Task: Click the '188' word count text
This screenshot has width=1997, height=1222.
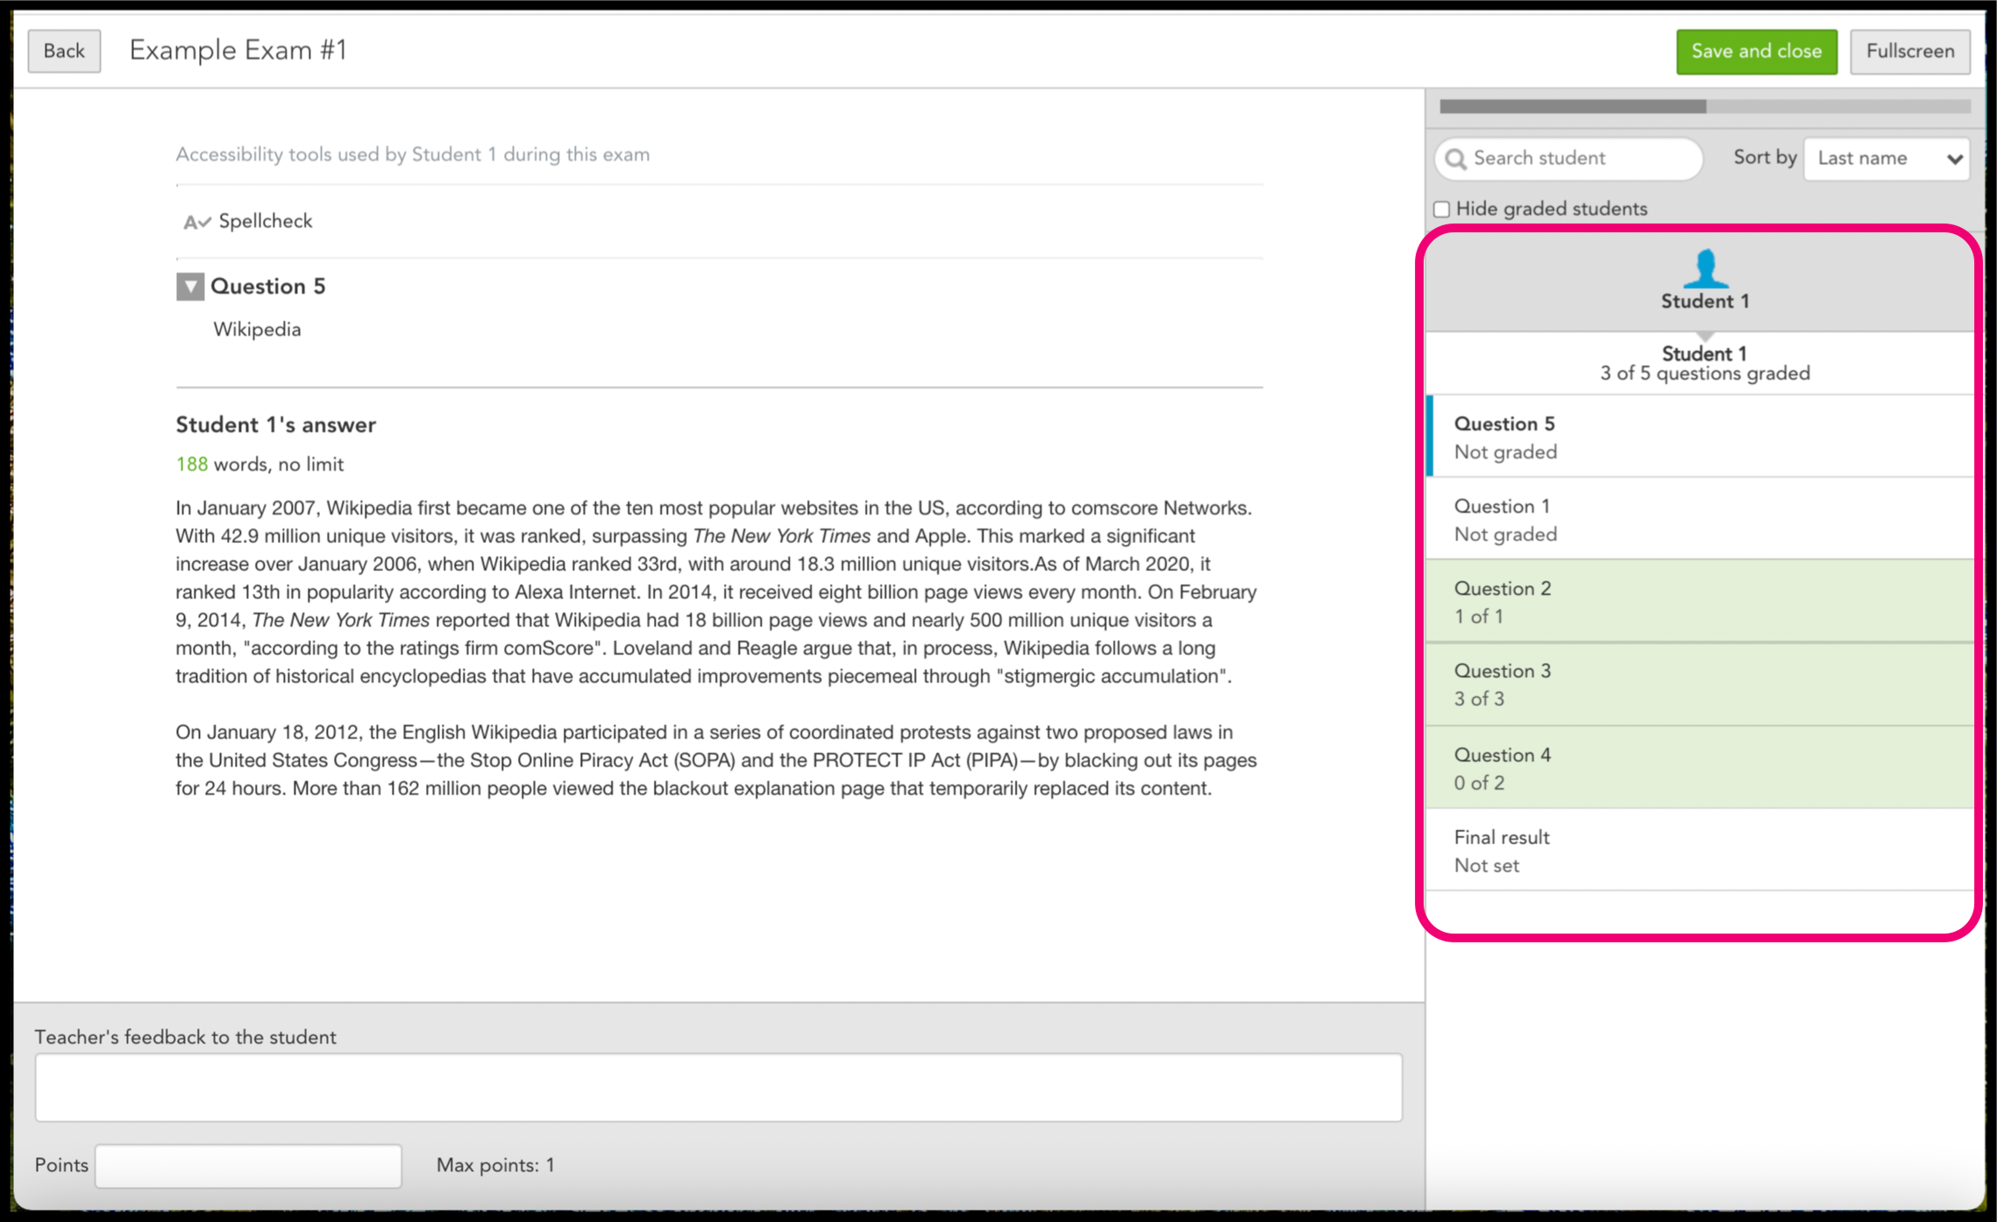Action: (191, 465)
